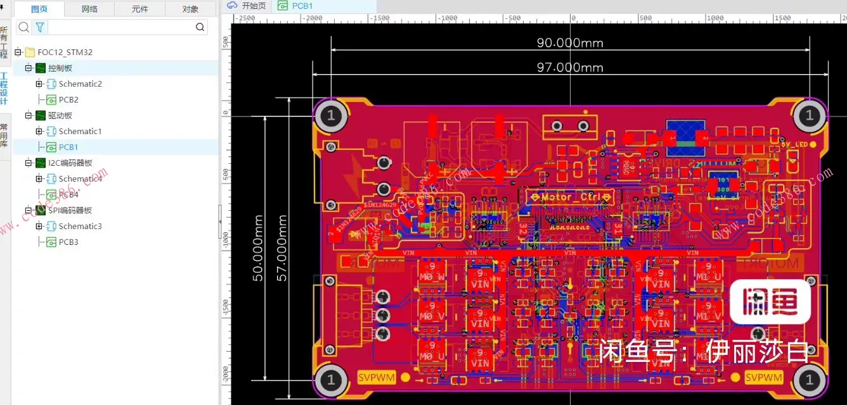Collapse the FOC12_STM32 project node
This screenshot has width=847, height=405.
point(18,52)
